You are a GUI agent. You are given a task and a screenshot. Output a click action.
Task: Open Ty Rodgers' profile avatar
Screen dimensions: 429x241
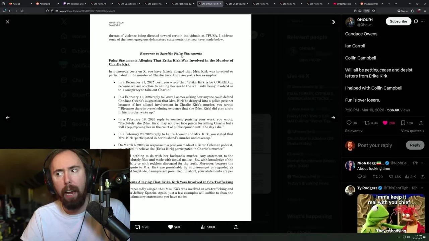[350, 190]
